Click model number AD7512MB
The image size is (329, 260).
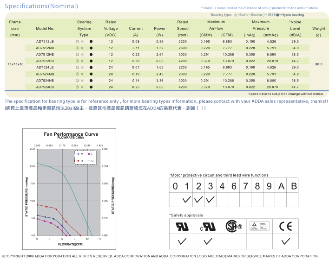[45, 48]
